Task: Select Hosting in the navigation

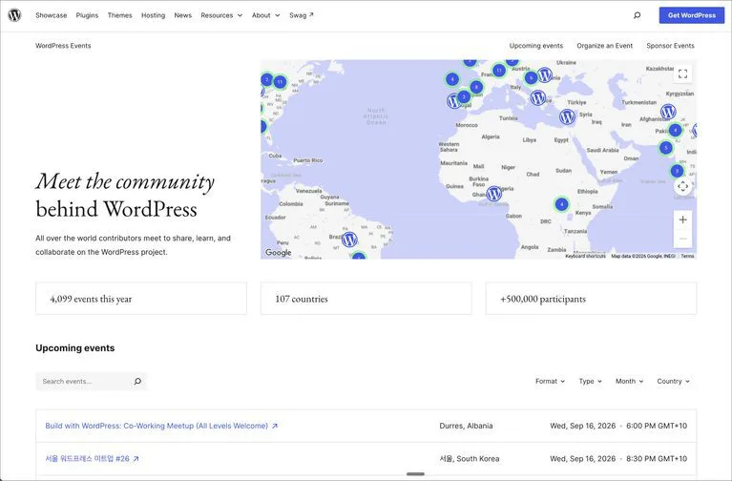Action: click(153, 15)
